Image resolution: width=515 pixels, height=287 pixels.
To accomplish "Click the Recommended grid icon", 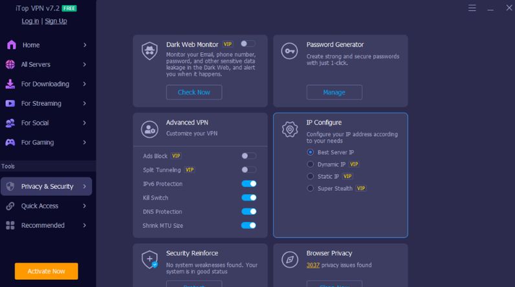I will pyautogui.click(x=10, y=225).
